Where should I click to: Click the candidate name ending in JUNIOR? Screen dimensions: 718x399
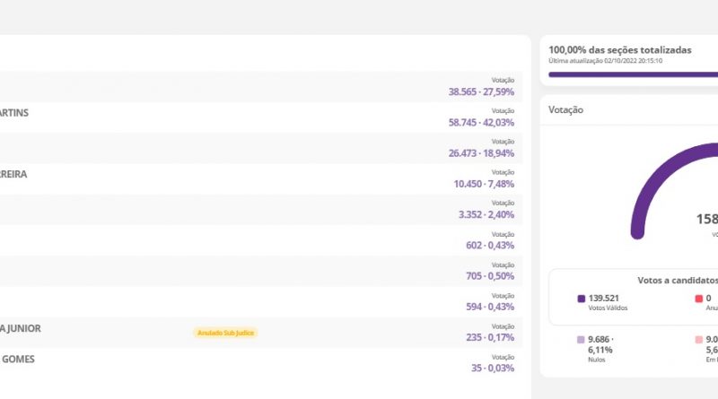click(x=21, y=328)
